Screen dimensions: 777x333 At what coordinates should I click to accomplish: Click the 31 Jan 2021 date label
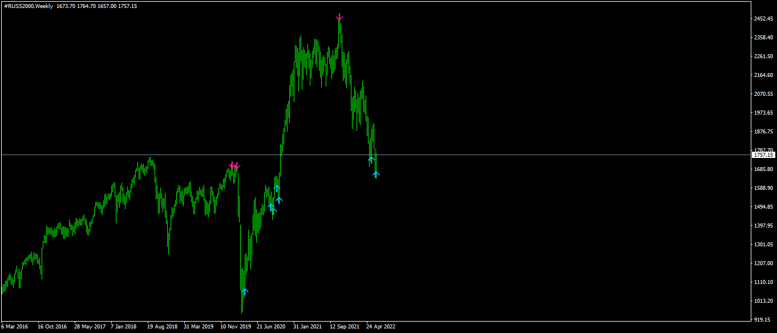(307, 327)
